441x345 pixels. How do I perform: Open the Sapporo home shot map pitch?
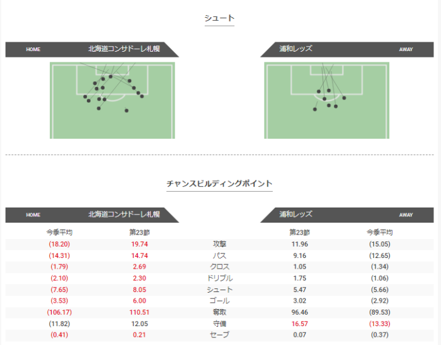112,101
